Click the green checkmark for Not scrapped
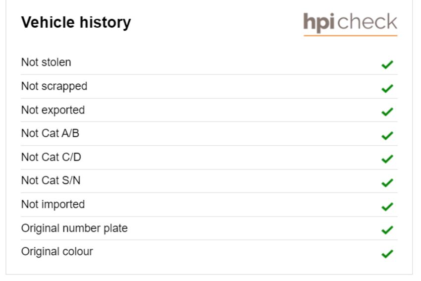This screenshot has width=421, height=281. pyautogui.click(x=387, y=88)
